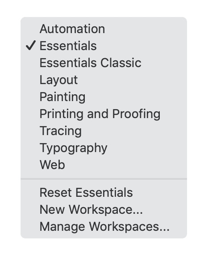Select the Typography workspace
The height and width of the screenshot is (263, 208).
tap(104, 148)
